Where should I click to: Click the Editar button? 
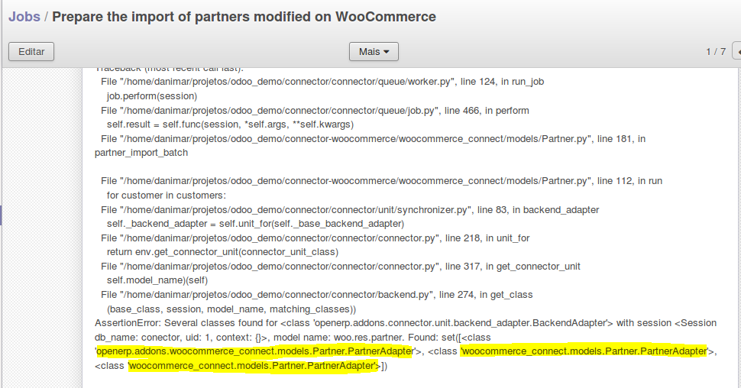point(31,52)
